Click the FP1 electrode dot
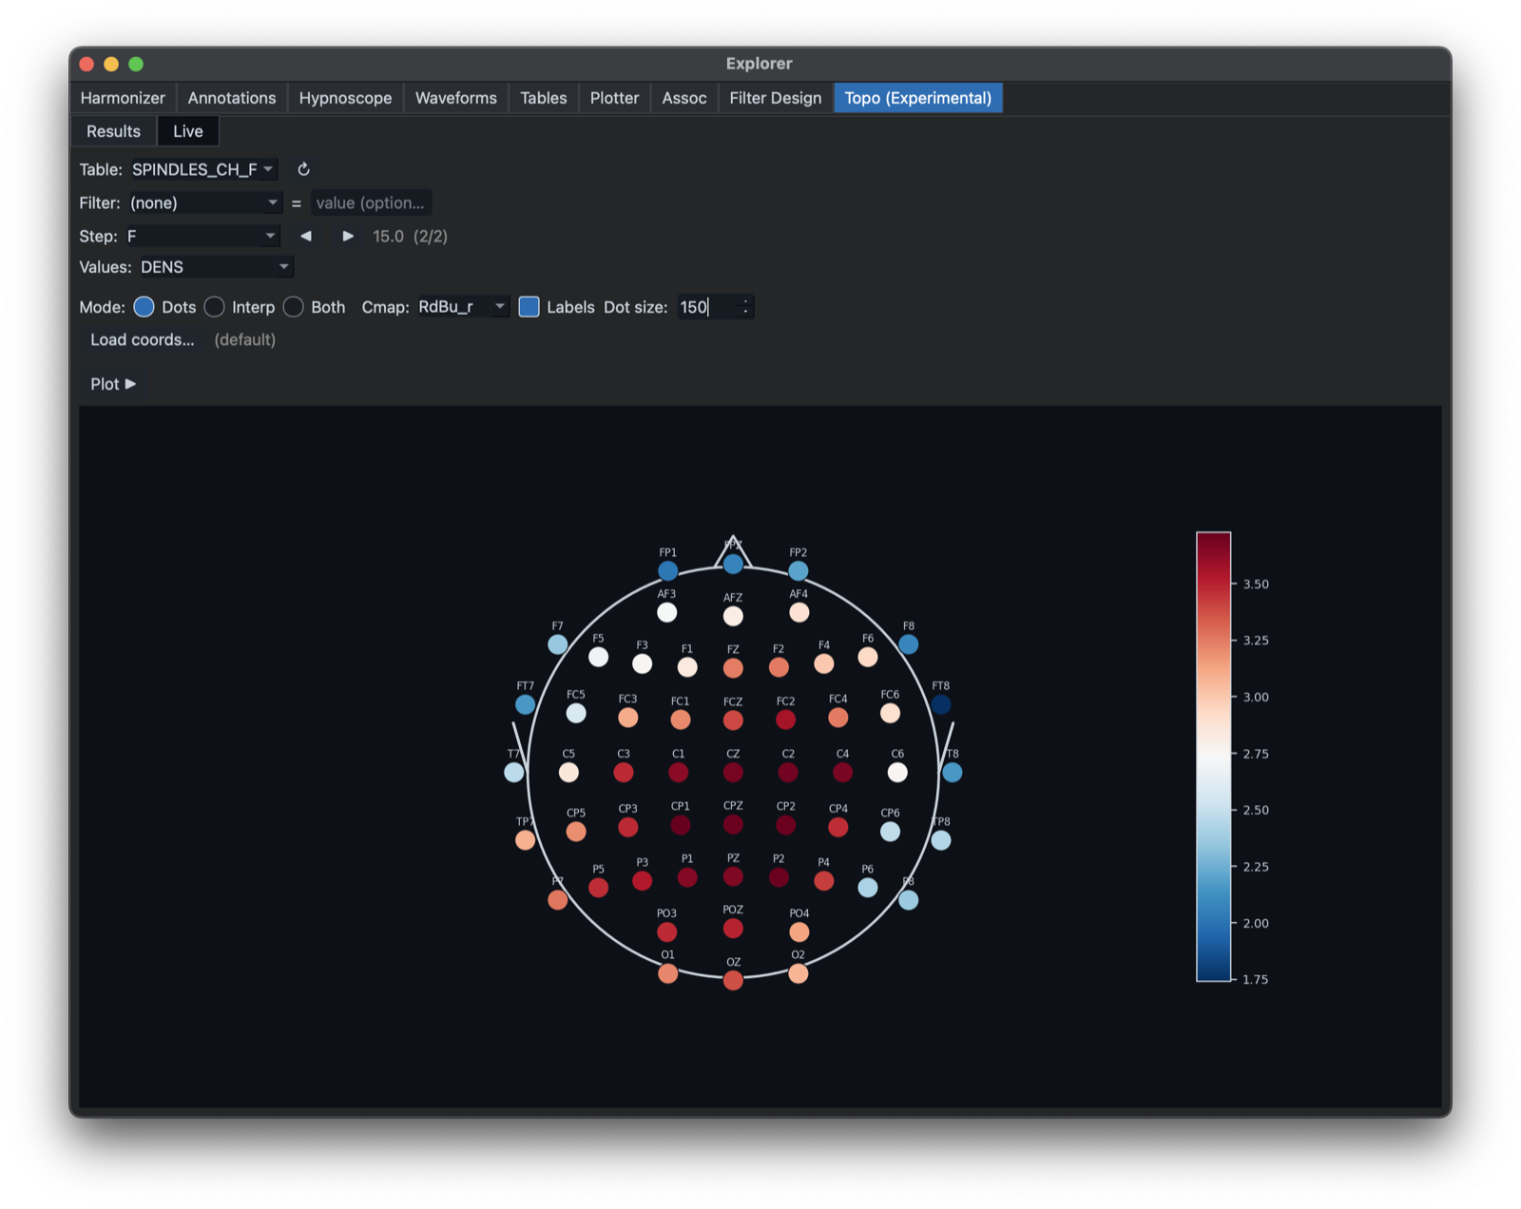The height and width of the screenshot is (1209, 1521). 668,570
